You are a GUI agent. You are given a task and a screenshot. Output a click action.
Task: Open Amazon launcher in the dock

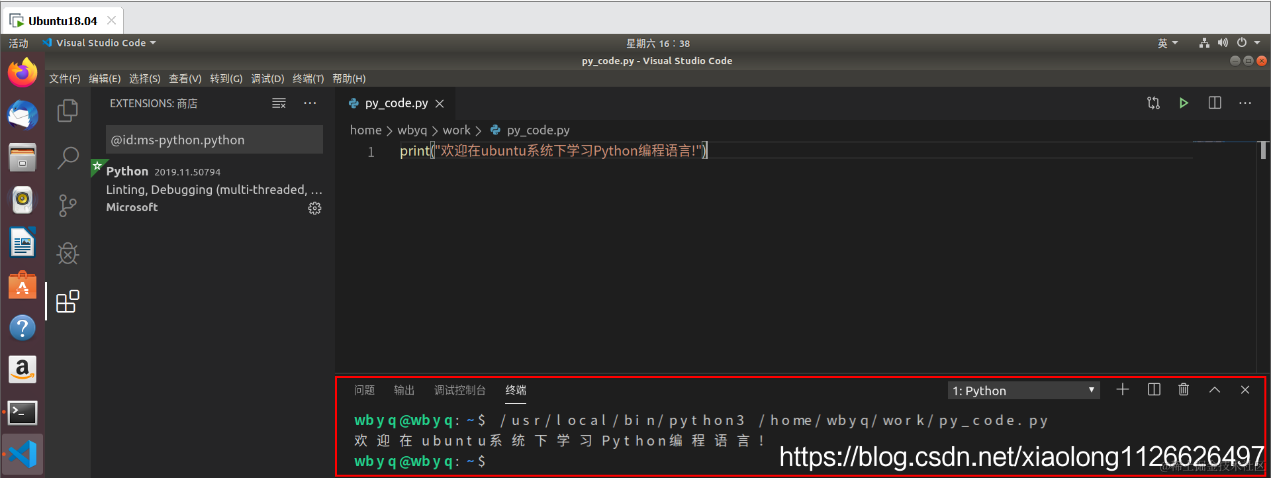click(23, 369)
